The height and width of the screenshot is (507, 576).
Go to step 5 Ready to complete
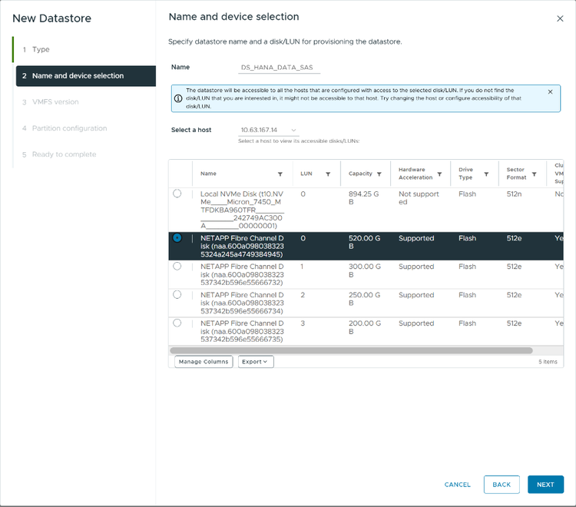point(59,154)
